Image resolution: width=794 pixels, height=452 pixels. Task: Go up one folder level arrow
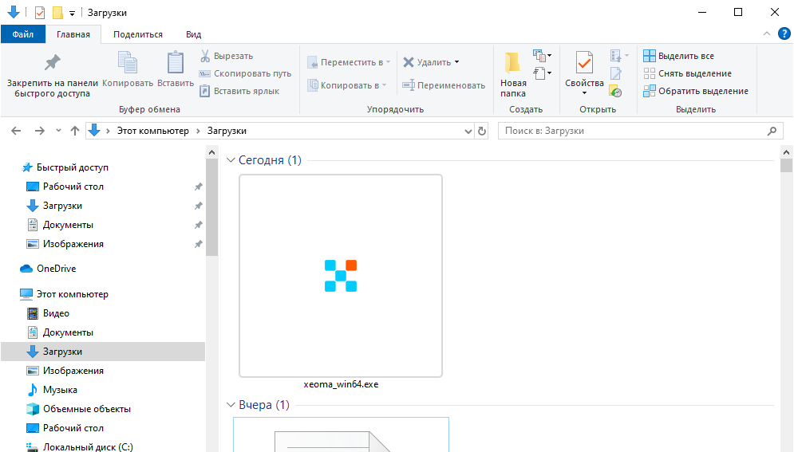(75, 131)
